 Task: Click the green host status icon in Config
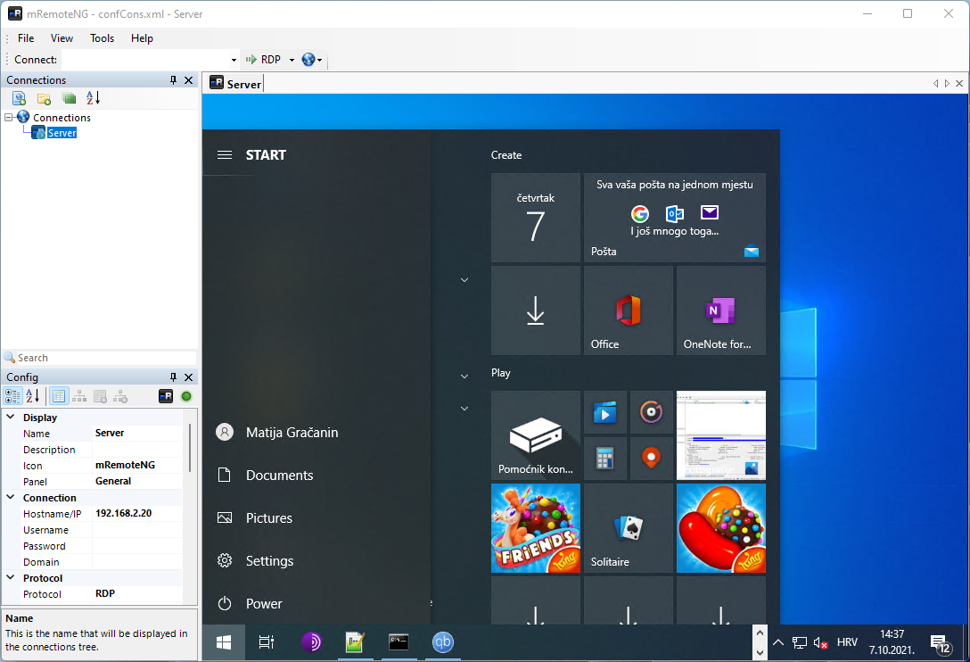click(x=186, y=396)
